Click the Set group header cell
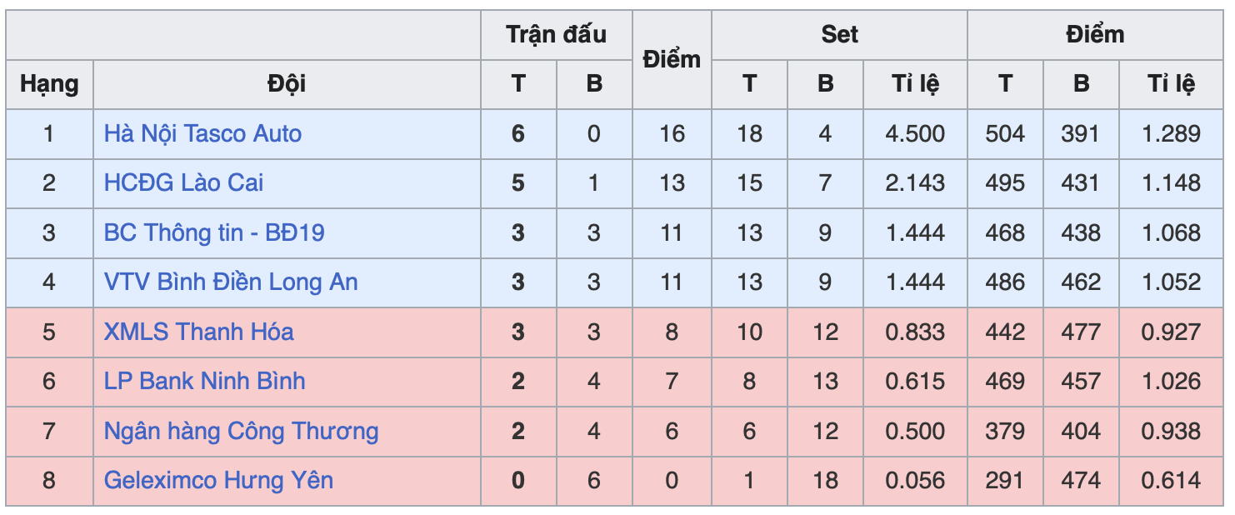 click(839, 34)
